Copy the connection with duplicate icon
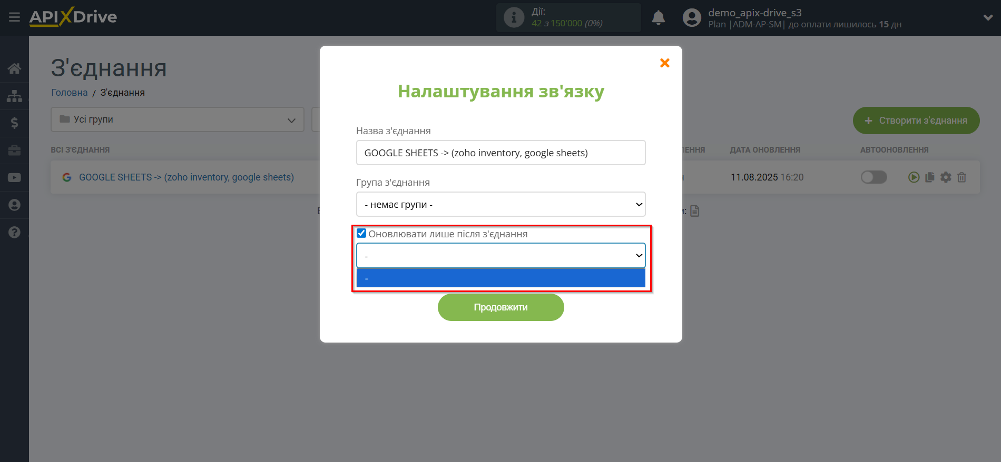The image size is (1001, 462). [930, 177]
